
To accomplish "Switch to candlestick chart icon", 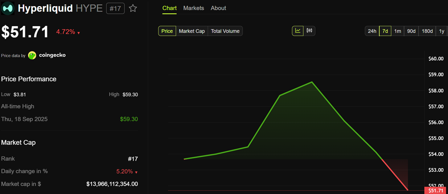I will [309, 31].
